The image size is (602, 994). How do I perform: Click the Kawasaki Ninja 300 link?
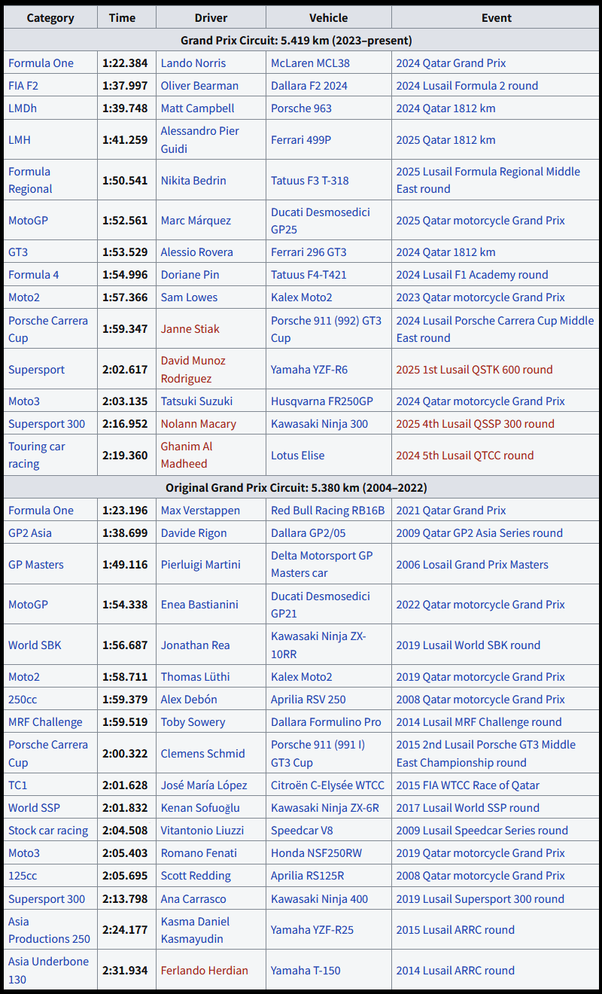[x=319, y=424]
